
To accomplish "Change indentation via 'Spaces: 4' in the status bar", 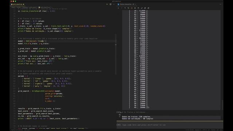I will pos(198,130).
